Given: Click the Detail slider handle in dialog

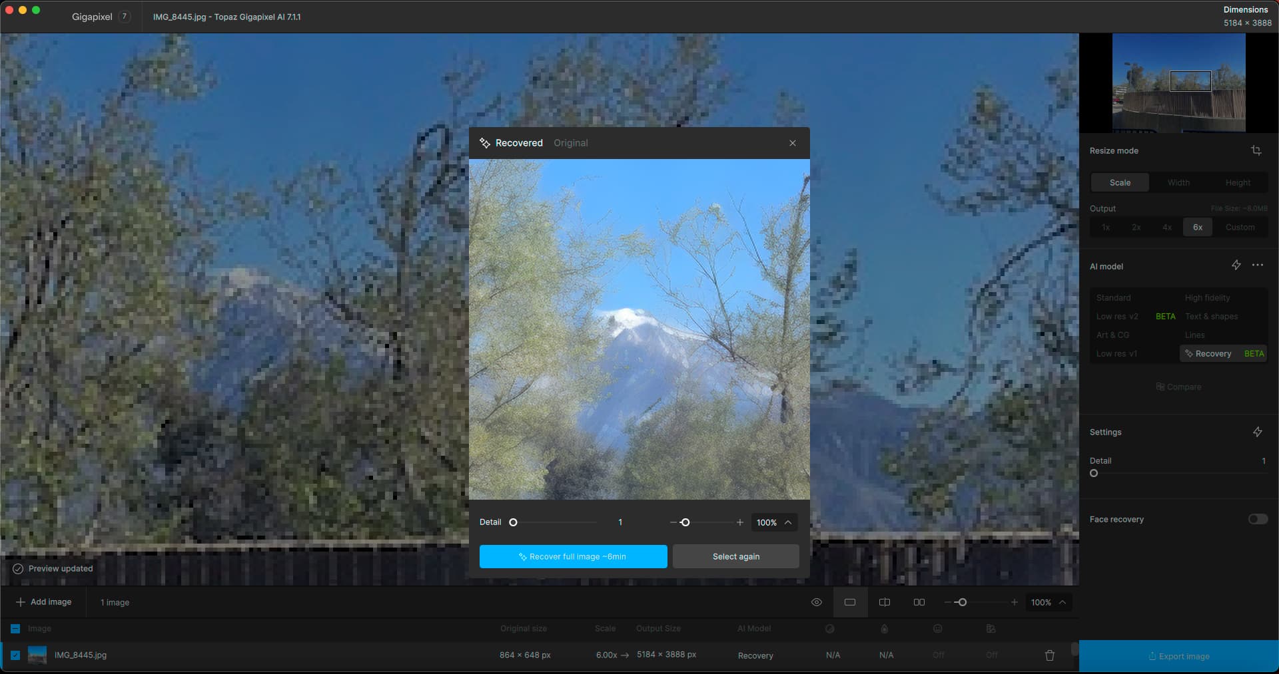Looking at the screenshot, I should coord(513,522).
